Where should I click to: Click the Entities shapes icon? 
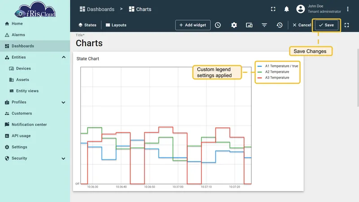[x=7, y=57]
